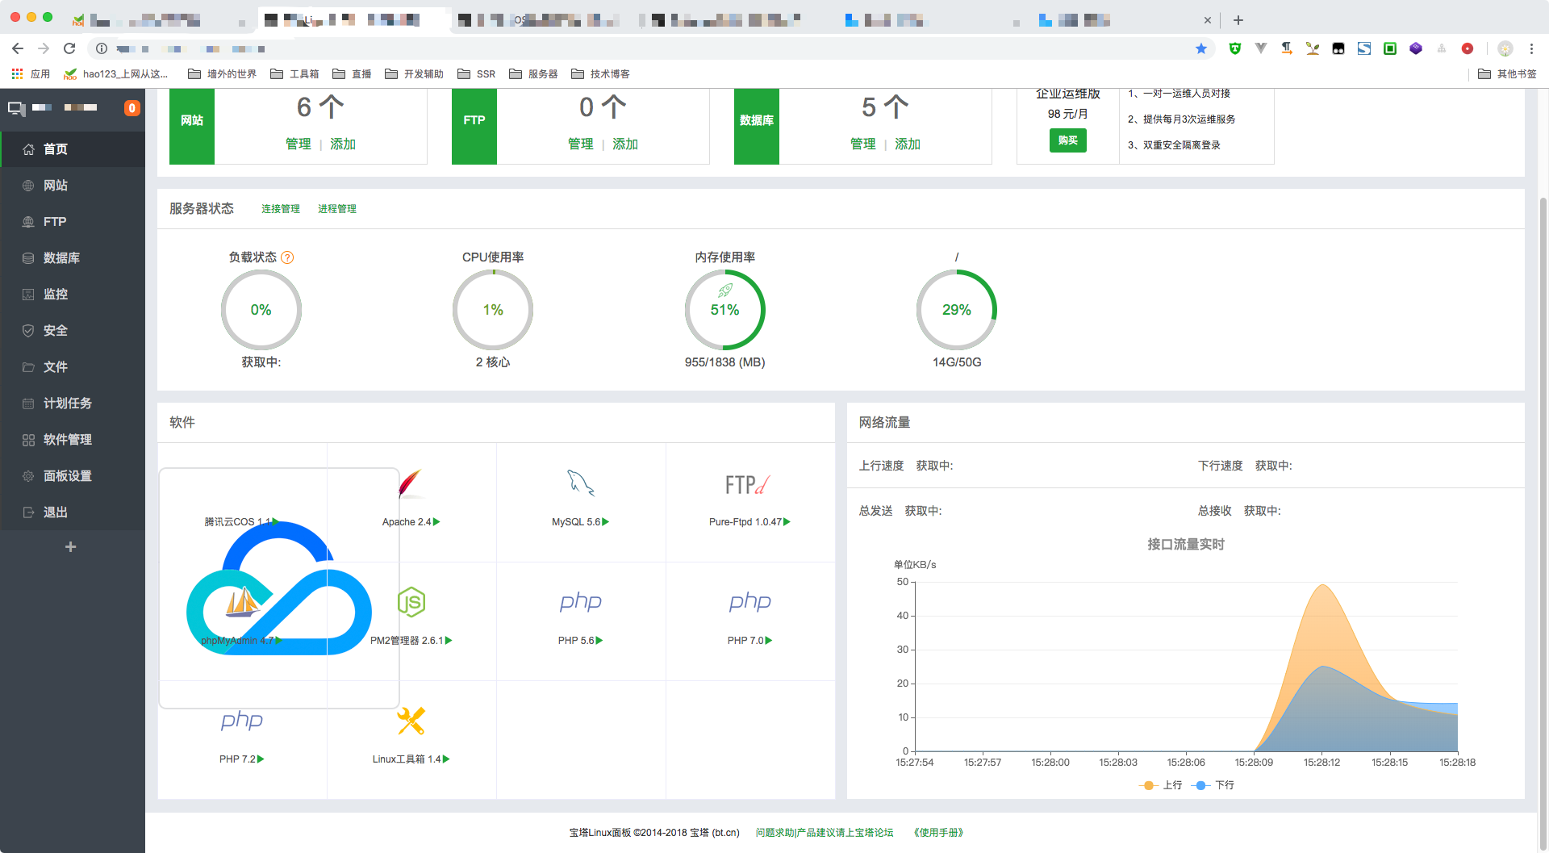Reload the page in the browser

click(69, 48)
